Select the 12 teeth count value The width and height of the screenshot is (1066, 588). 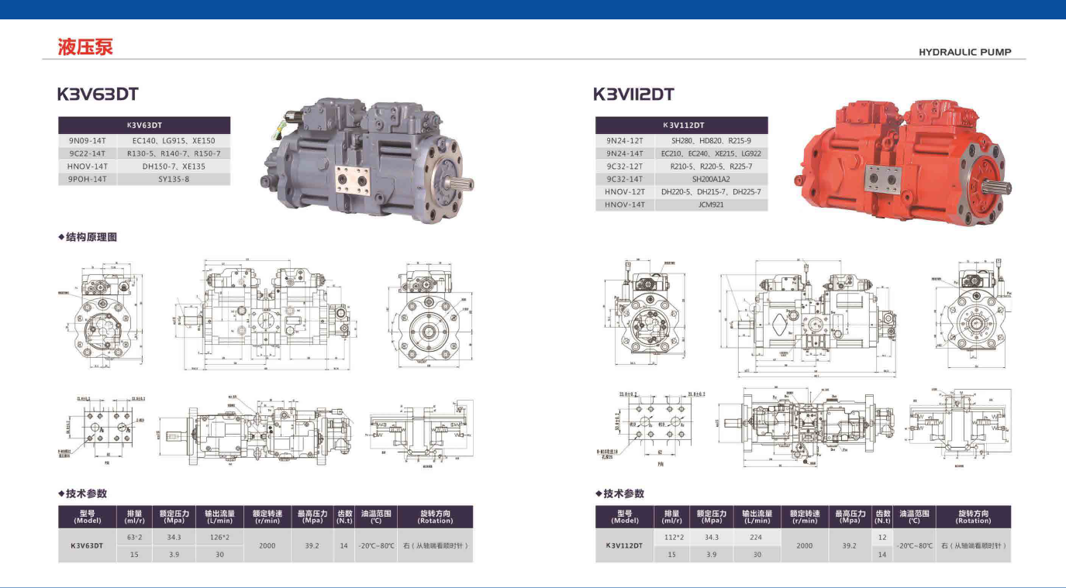click(882, 537)
